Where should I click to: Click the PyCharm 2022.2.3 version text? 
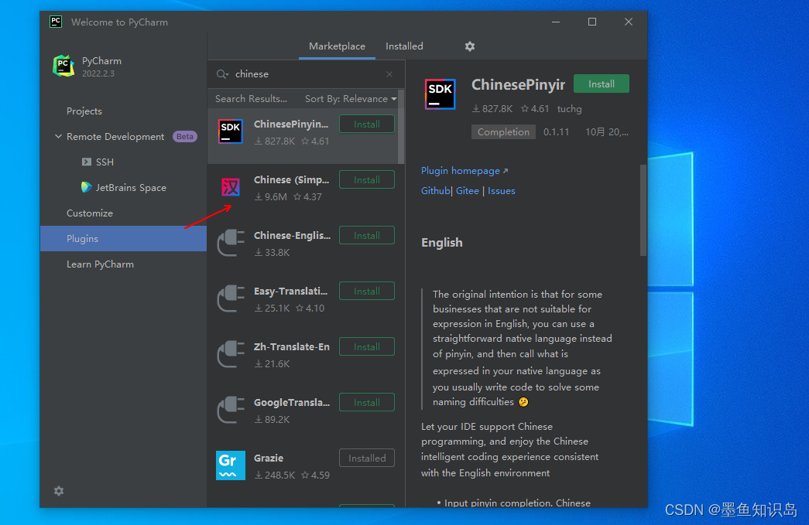tap(98, 73)
